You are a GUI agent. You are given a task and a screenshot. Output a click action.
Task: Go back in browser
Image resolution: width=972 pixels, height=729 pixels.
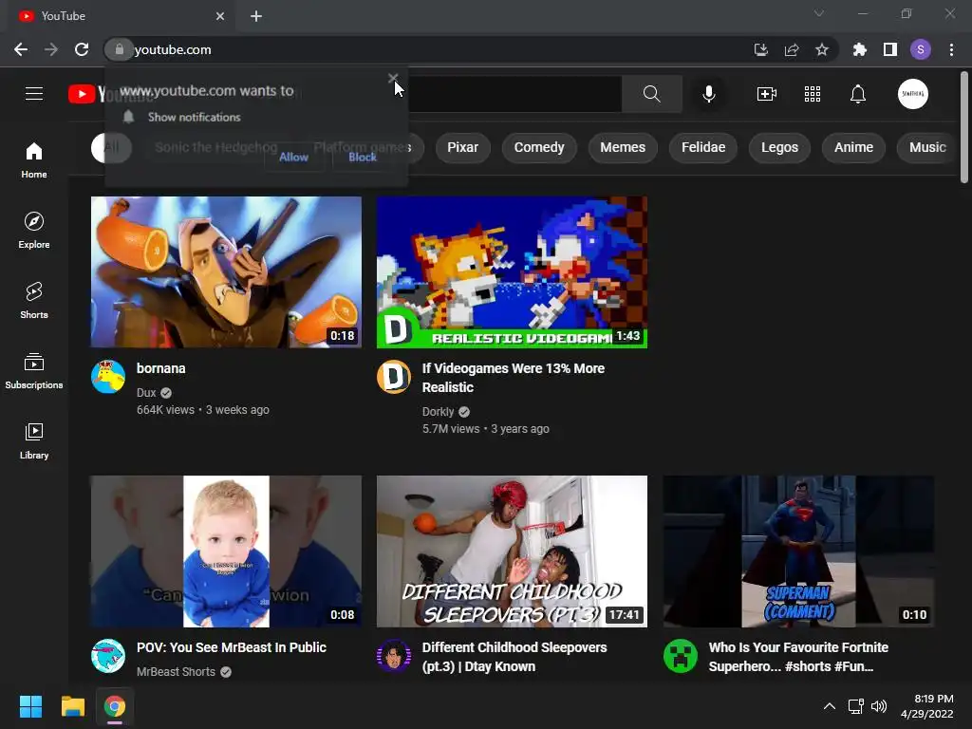[21, 49]
